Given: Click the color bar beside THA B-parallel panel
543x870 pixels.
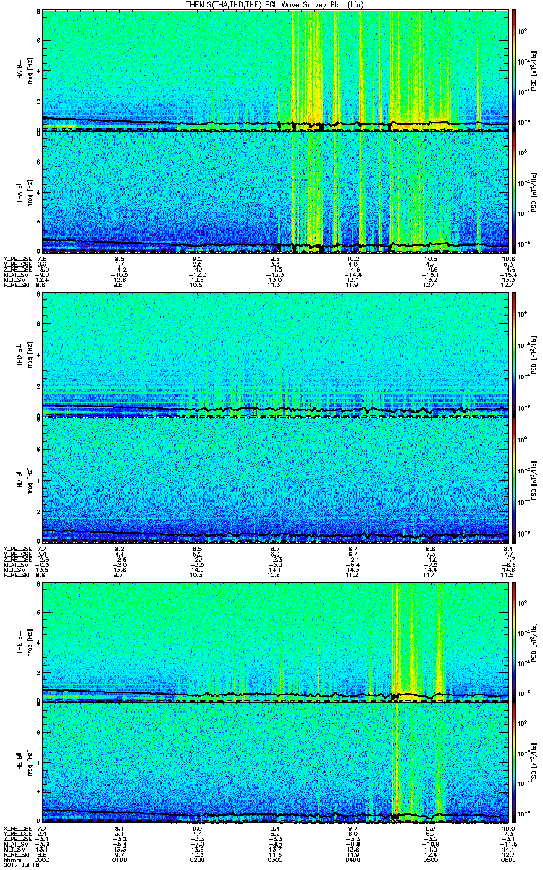Looking at the screenshot, I should click(x=514, y=194).
